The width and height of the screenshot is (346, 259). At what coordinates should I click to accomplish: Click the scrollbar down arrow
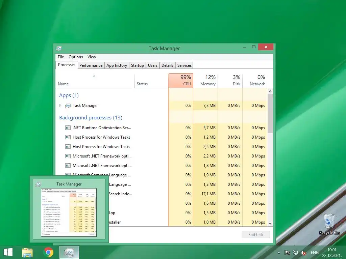coord(270,223)
